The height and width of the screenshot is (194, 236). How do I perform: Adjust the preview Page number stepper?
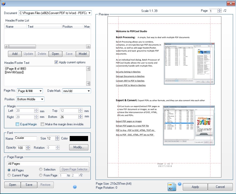(x=220, y=11)
